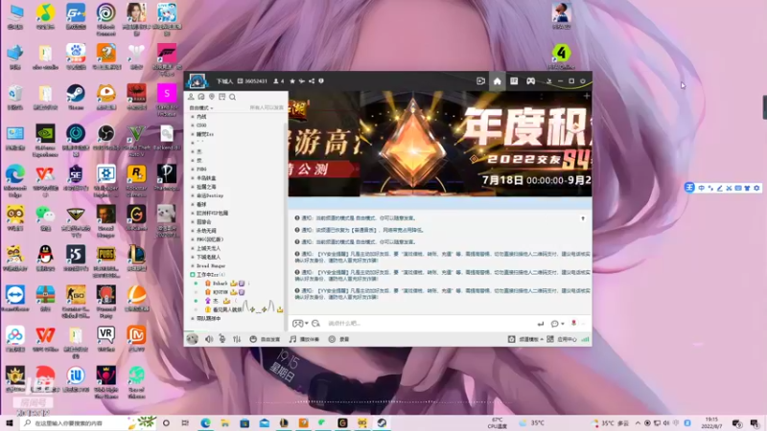This screenshot has width=767, height=431.
Task: Click the plus icon on the banner
Action: (x=587, y=96)
